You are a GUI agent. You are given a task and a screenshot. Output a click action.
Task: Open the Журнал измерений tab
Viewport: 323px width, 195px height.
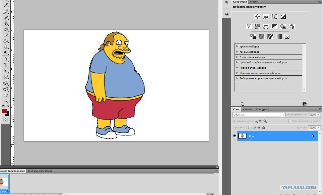pos(40,171)
